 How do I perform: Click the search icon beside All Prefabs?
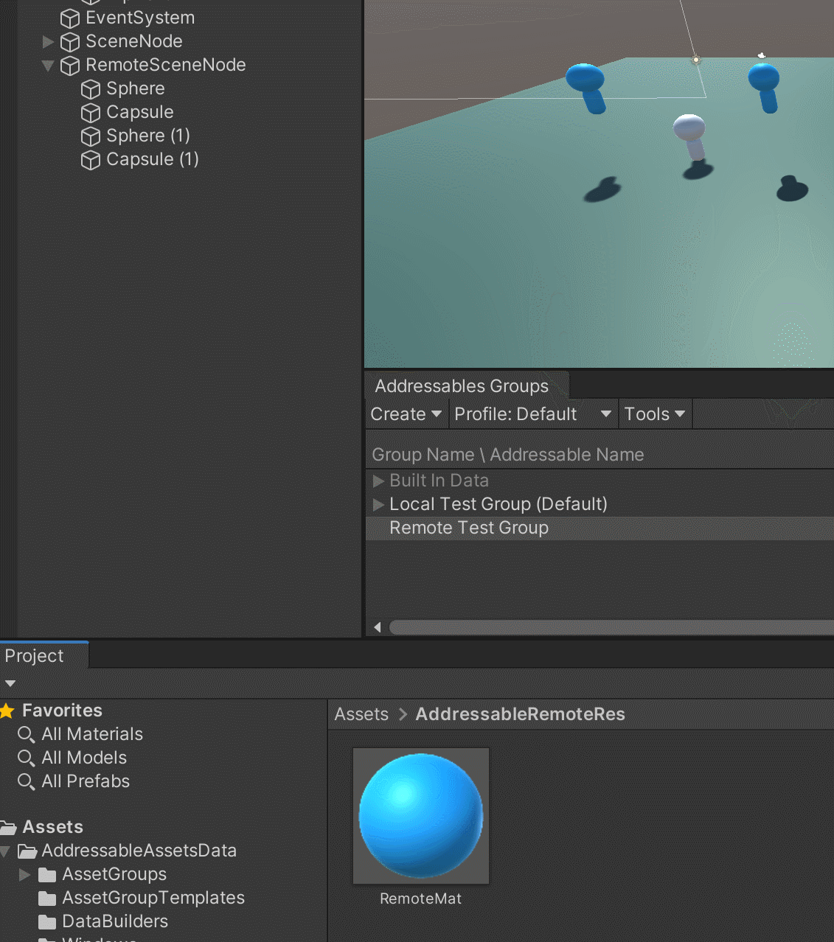tap(26, 782)
